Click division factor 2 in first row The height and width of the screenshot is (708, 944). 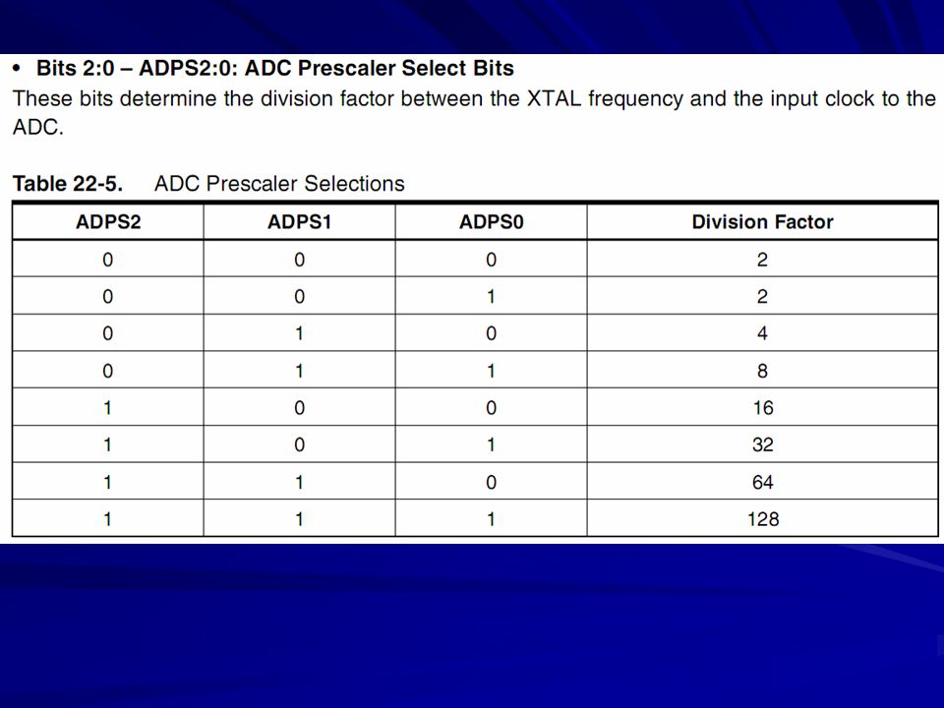click(763, 260)
